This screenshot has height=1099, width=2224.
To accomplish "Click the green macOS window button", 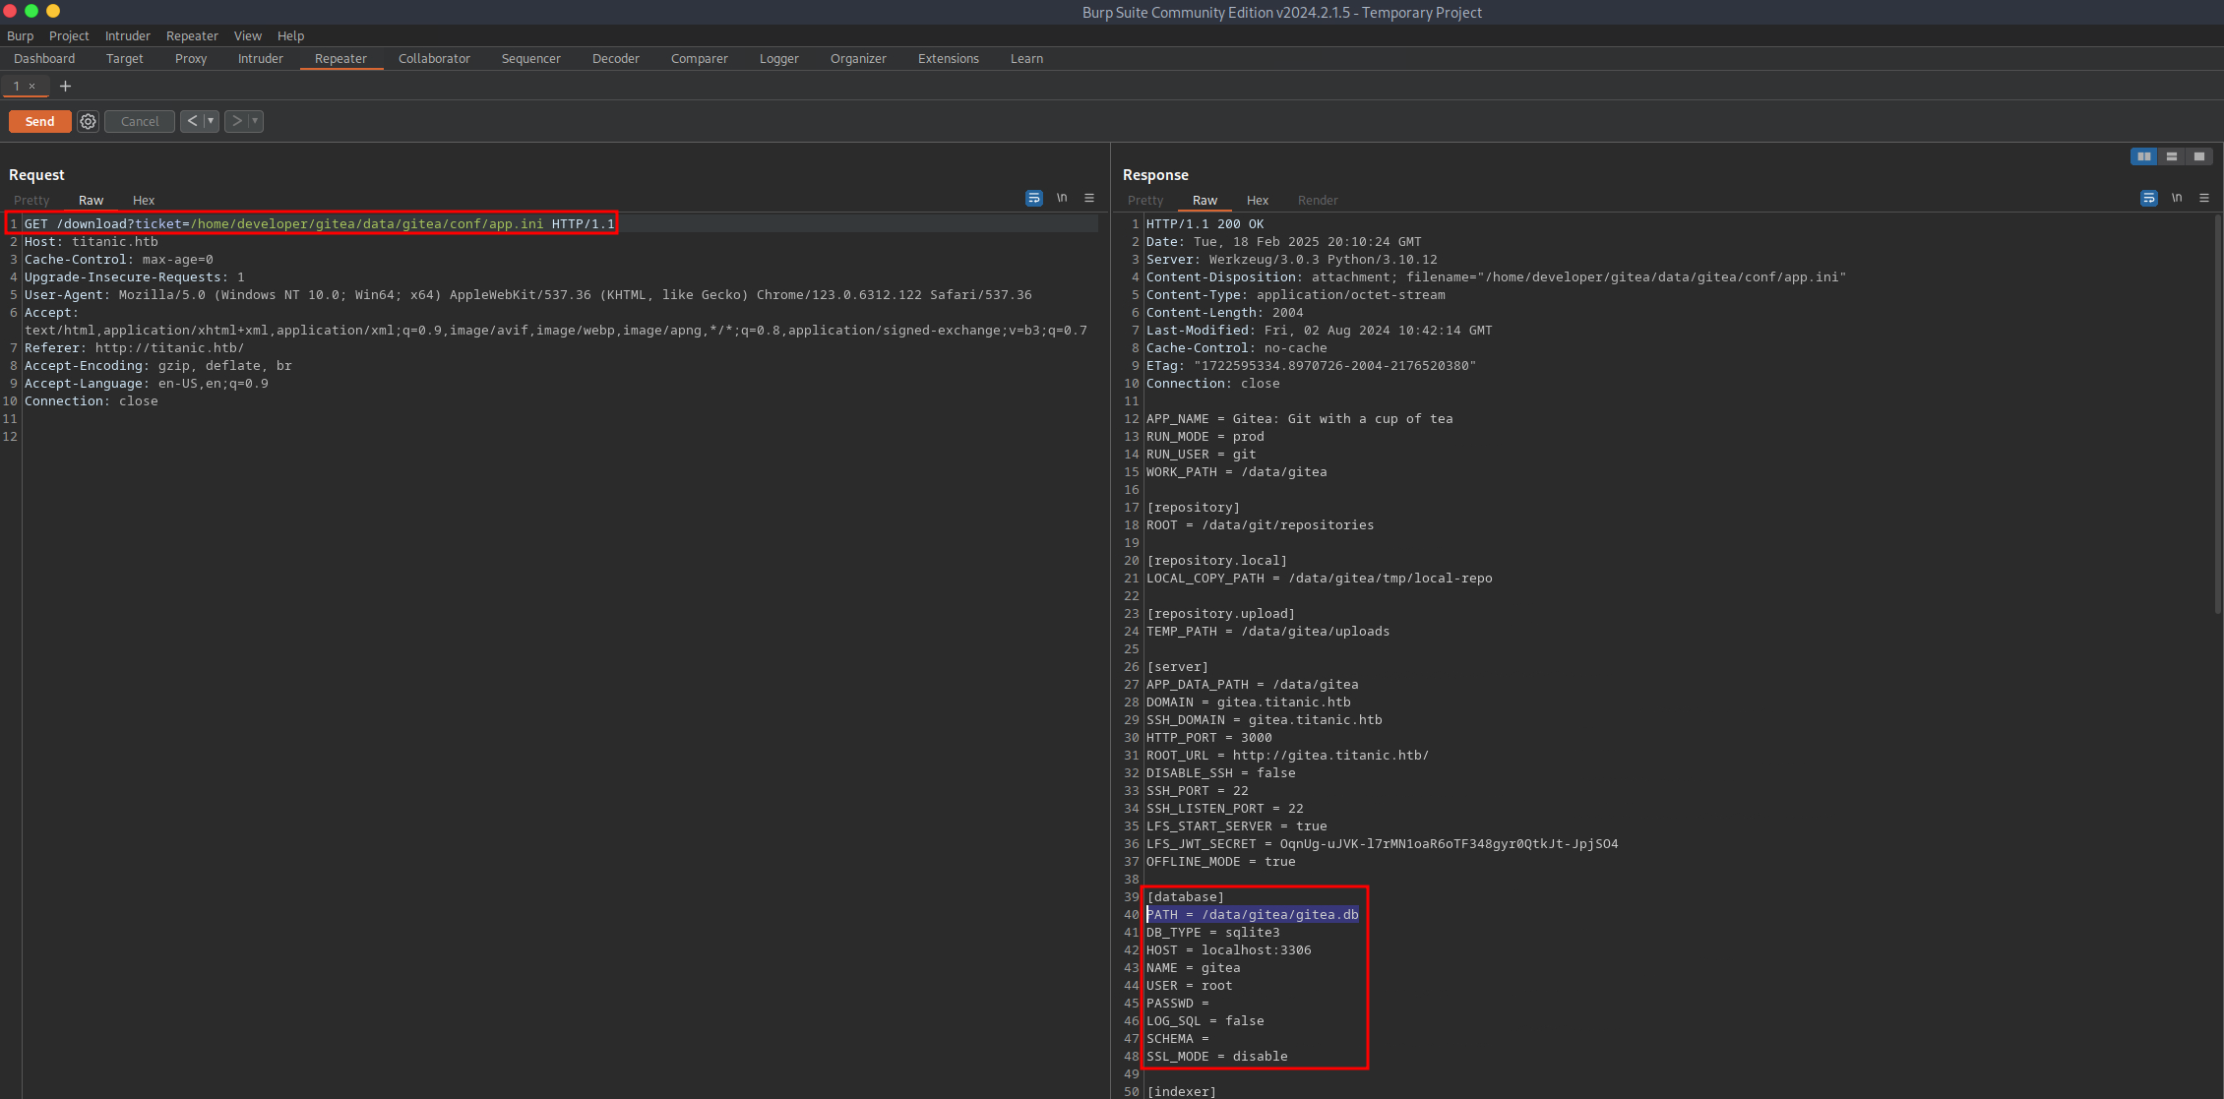I will tap(31, 11).
